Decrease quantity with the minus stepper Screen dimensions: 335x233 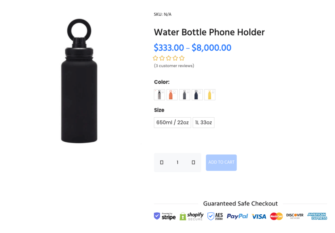click(162, 163)
